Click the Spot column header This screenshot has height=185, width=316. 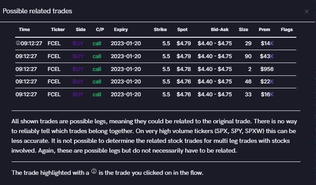coord(182,30)
